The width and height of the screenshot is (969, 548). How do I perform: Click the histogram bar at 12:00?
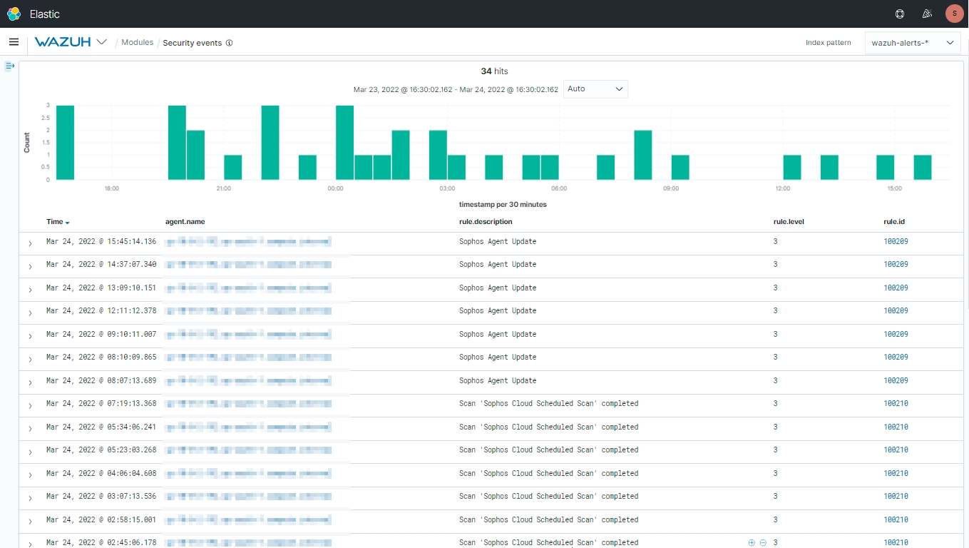(x=792, y=168)
